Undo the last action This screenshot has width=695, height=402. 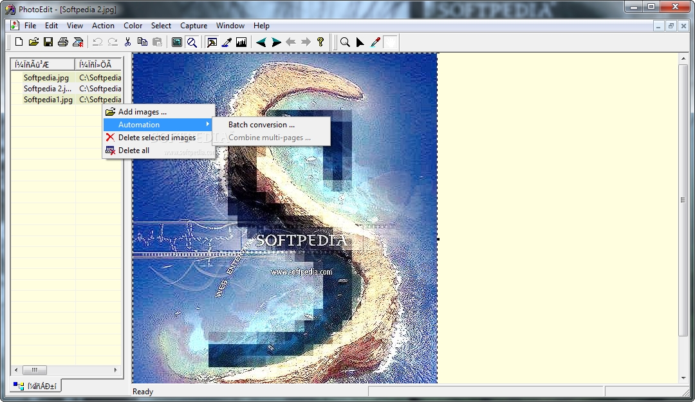coord(98,42)
